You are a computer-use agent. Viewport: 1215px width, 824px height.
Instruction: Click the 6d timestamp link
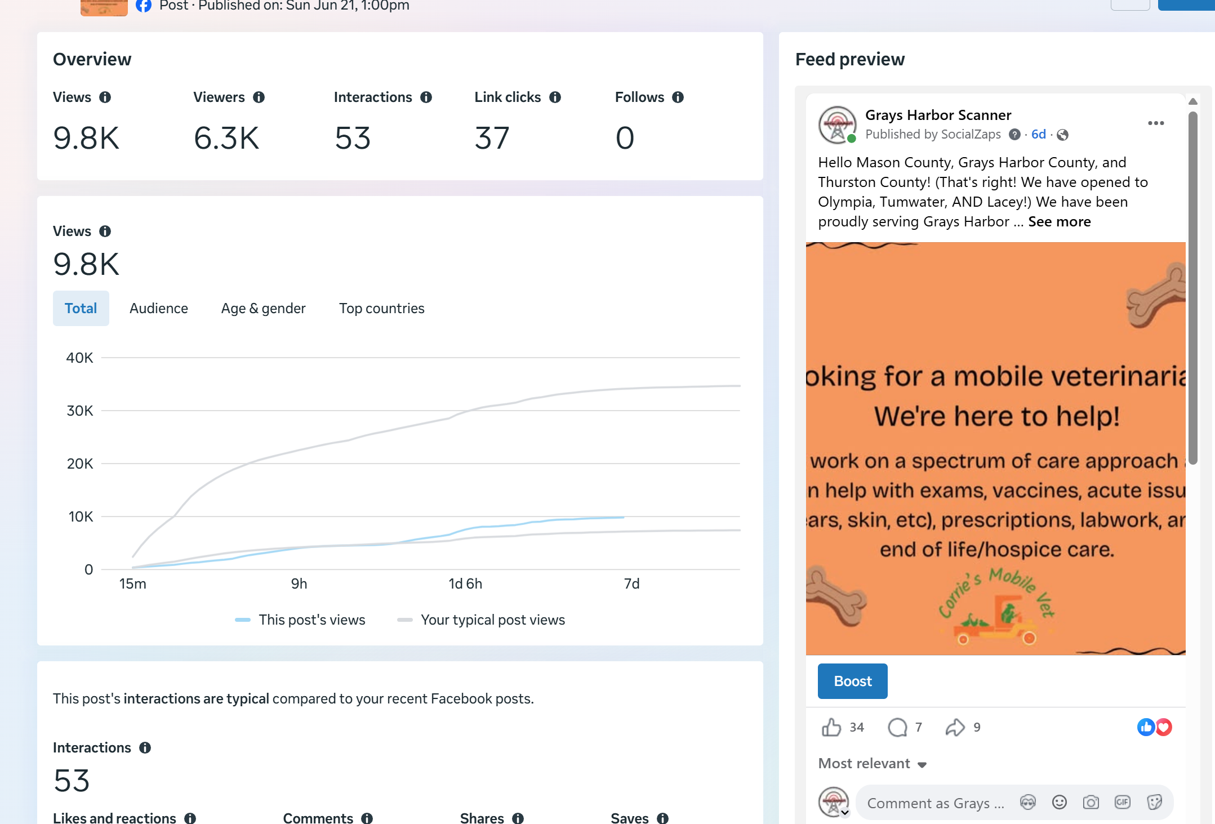pos(1038,135)
